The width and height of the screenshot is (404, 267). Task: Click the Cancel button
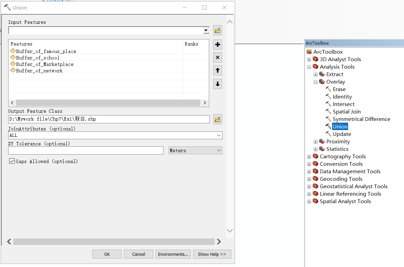[139, 254]
